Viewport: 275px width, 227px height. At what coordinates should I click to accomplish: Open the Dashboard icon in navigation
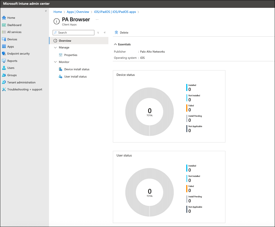4,25
